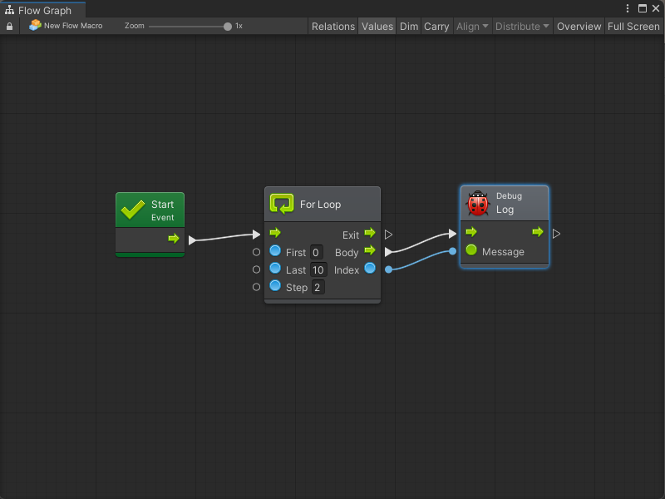Image resolution: width=665 pixels, height=499 pixels.
Task: Click the lock icon in the toolbar
Action: coord(9,26)
